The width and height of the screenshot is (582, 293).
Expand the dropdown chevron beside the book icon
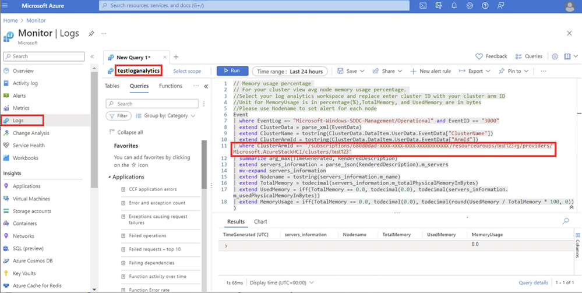(x=576, y=57)
